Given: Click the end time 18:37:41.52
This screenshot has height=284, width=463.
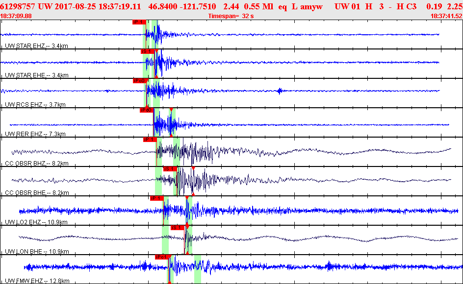Looking at the screenshot, I should pos(447,16).
